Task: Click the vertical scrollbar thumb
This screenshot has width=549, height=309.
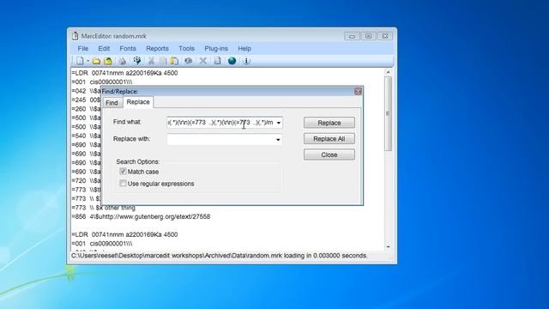Action: [x=388, y=113]
